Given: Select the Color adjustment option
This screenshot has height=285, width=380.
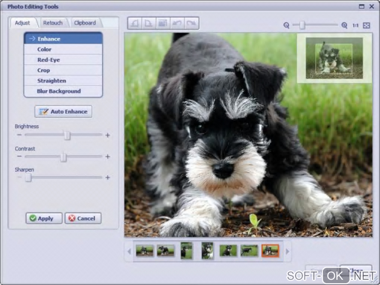Looking at the screenshot, I should [63, 49].
